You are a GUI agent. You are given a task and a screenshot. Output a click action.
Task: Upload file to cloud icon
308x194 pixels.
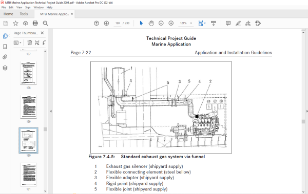[x=25, y=24]
